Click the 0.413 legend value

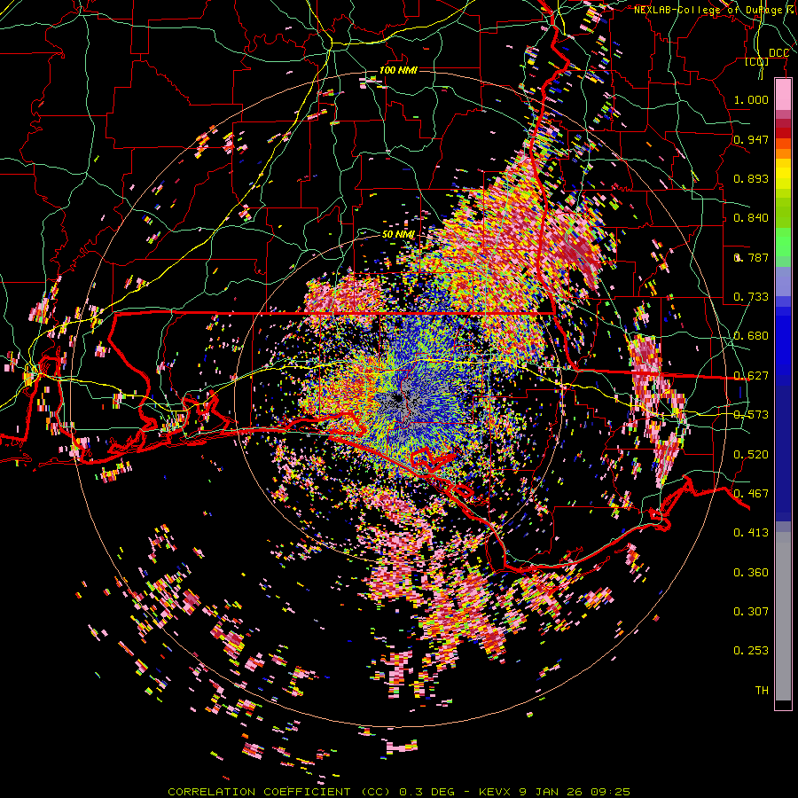(751, 533)
